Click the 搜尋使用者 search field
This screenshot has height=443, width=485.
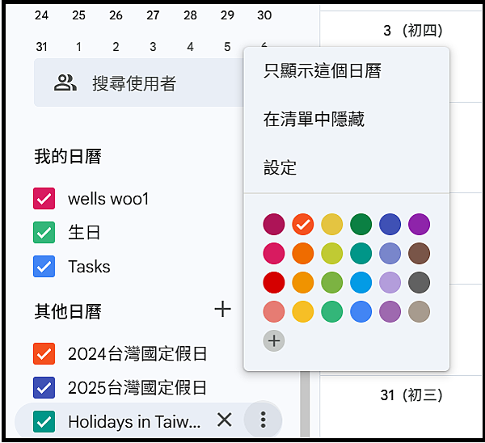click(139, 82)
